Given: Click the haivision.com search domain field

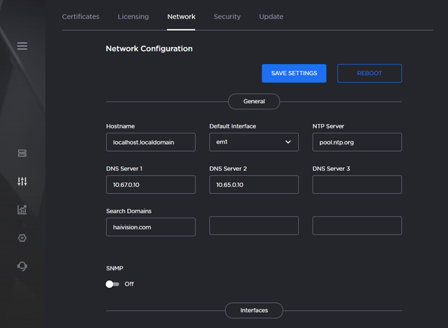Looking at the screenshot, I should [150, 227].
